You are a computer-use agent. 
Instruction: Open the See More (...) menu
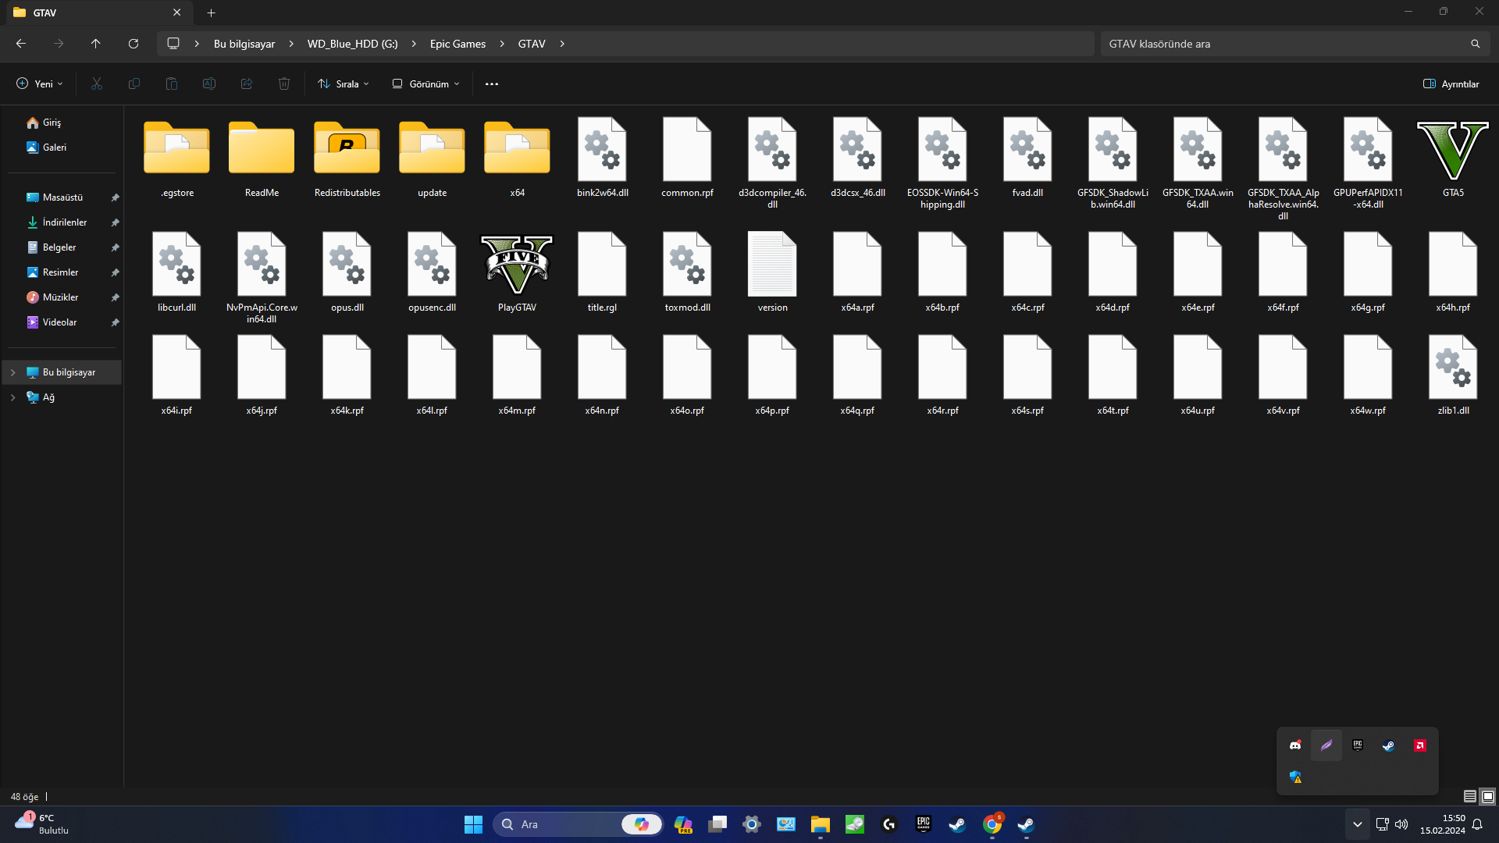click(x=491, y=84)
